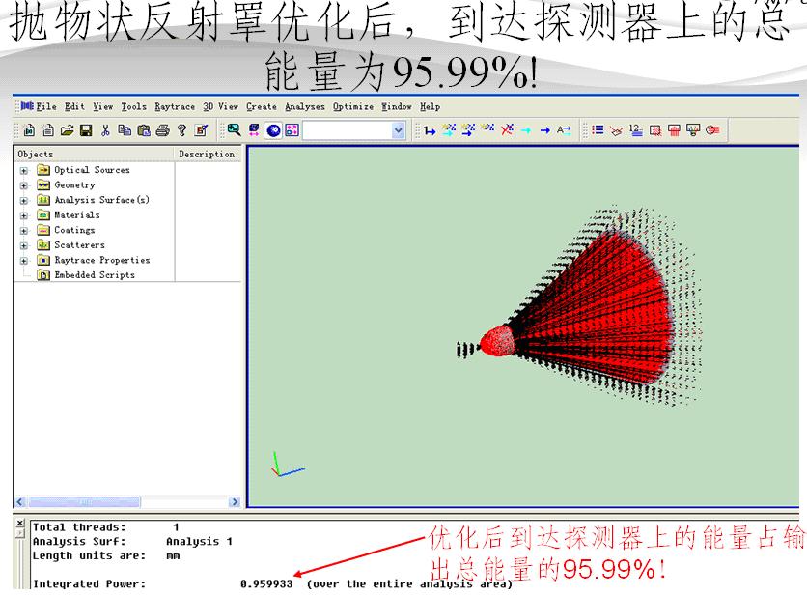Click the four-arrow view layout icon
Screen dimensions: 807x596
point(292,129)
